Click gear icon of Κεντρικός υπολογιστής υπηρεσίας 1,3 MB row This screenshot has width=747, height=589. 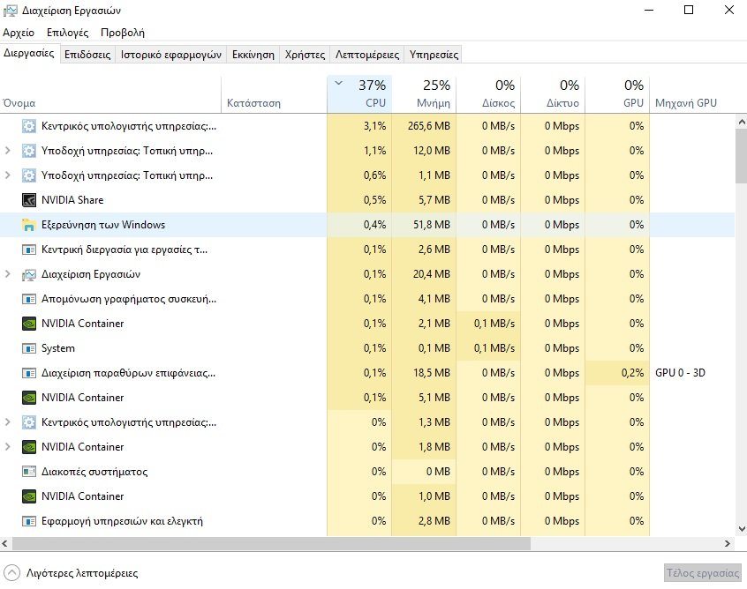[x=29, y=422]
